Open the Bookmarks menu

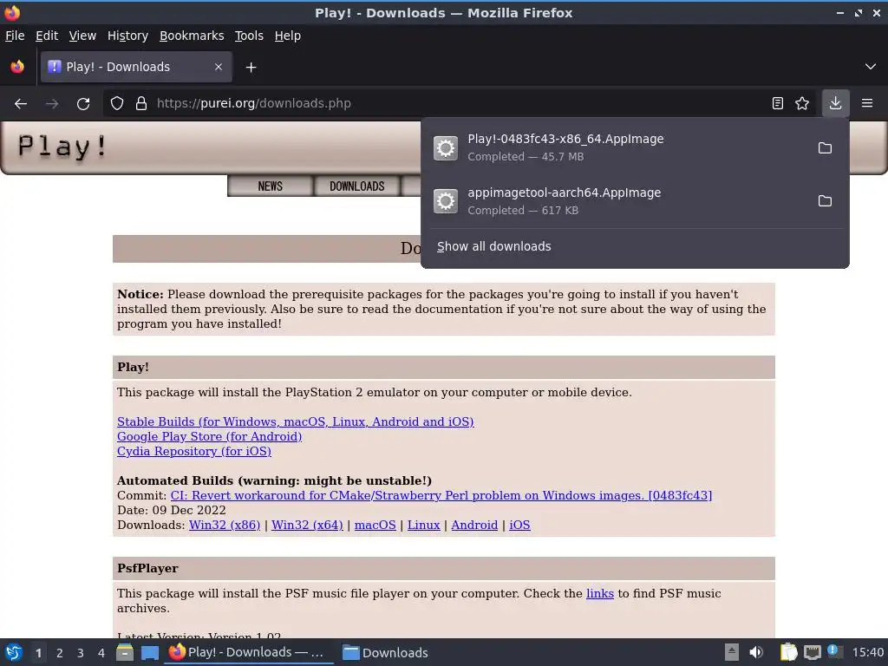coord(192,36)
